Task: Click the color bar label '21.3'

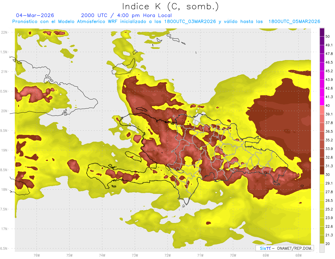Action: point(329,235)
